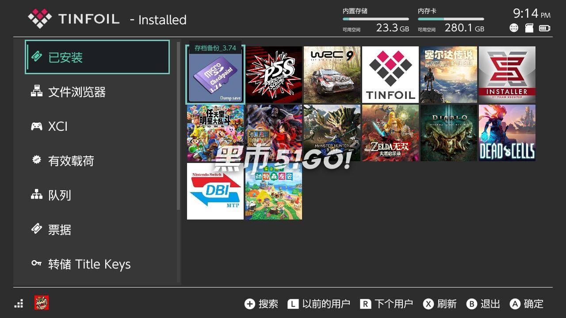Select the DBI MTP installer tile
This screenshot has width=566, height=318.
[x=215, y=191]
